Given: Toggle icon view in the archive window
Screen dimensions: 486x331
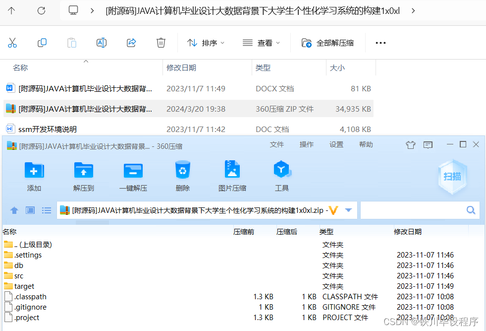Looking at the screenshot, I should click(30, 210).
